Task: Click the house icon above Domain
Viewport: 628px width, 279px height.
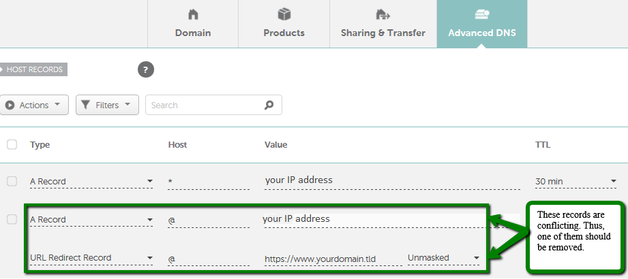Action: coord(193,15)
